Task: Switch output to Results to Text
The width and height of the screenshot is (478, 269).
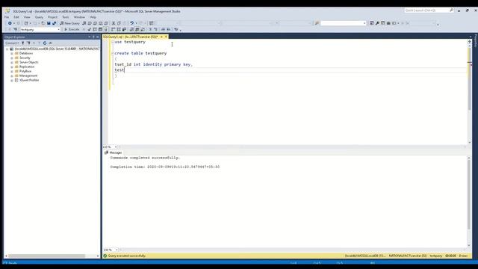Action: tap(131, 30)
